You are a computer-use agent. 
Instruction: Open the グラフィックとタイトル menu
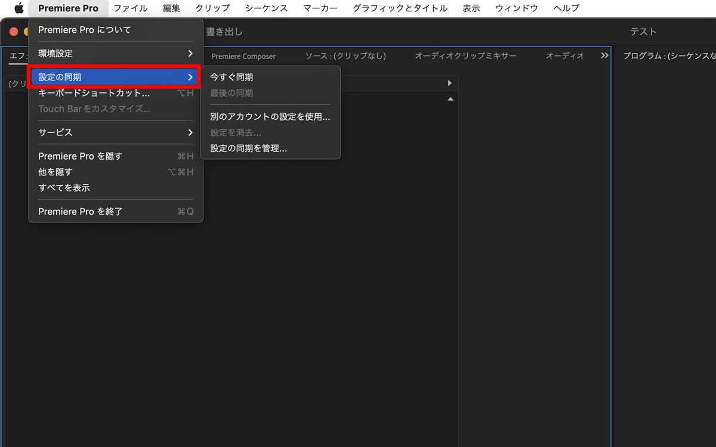[400, 8]
